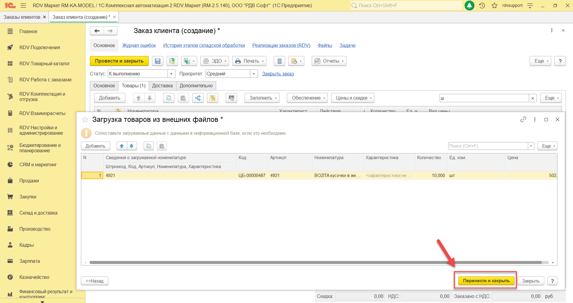The height and width of the screenshot is (303, 573).
Task: Add dialog to favorites with star icon
Action: pos(85,120)
